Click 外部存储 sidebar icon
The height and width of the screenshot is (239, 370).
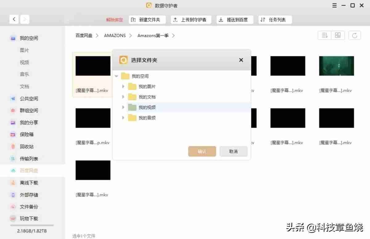[13, 195]
